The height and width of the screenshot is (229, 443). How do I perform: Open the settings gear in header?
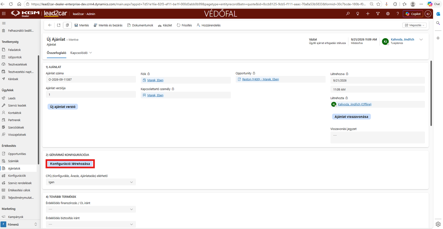(x=388, y=14)
